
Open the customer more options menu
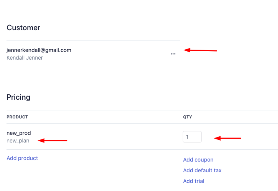point(173,54)
